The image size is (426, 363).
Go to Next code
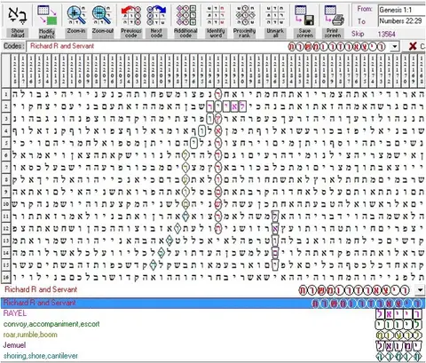[156, 15]
